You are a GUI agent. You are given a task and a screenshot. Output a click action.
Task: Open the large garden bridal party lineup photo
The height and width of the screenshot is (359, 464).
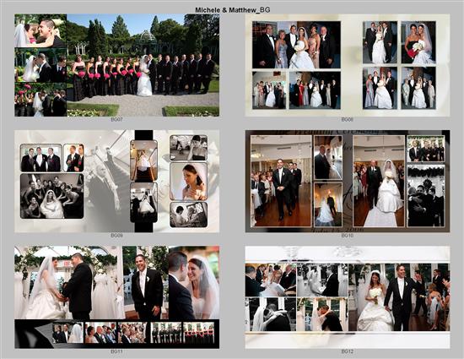143,65
